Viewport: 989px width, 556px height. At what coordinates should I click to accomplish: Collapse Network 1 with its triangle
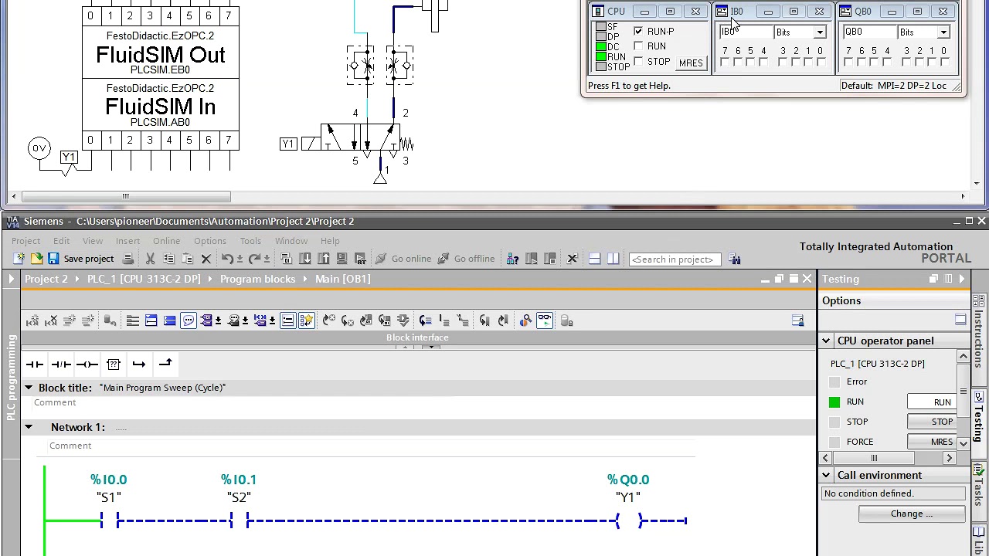tap(29, 427)
